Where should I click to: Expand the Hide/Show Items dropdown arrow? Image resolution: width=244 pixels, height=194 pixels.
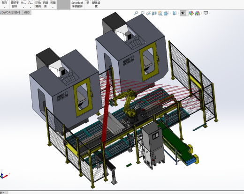coord(187,13)
